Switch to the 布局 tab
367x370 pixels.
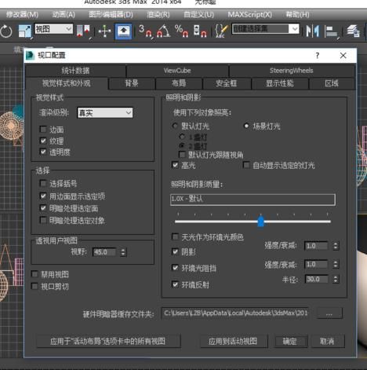tap(179, 83)
